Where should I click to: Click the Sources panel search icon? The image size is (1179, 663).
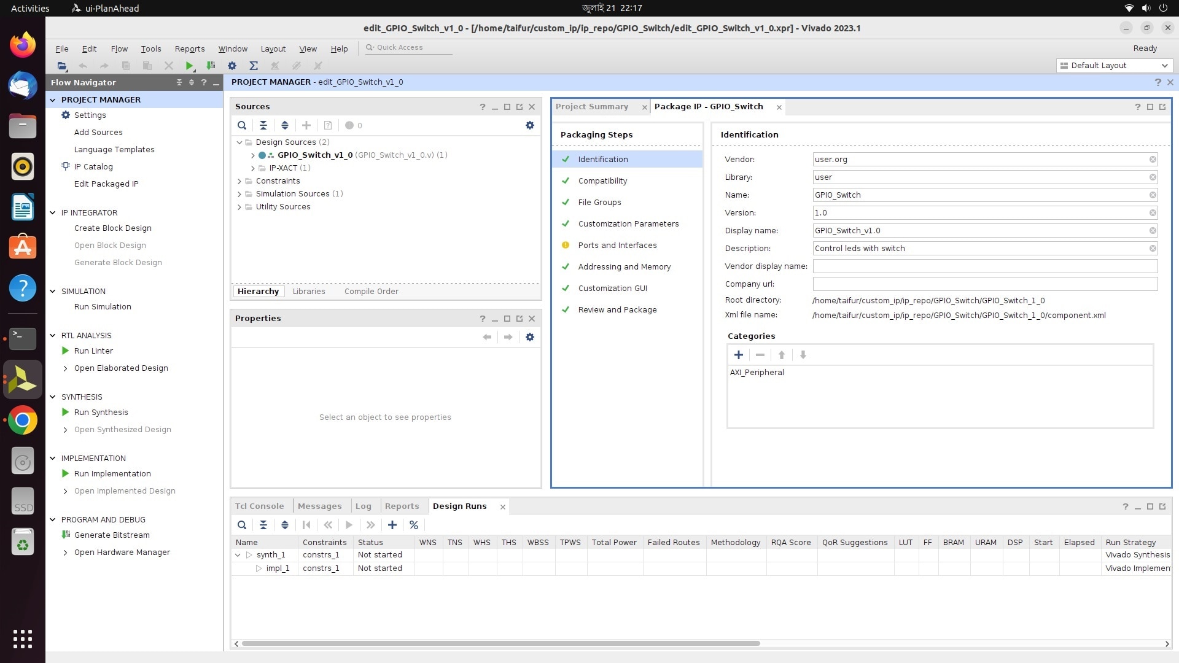tap(242, 125)
